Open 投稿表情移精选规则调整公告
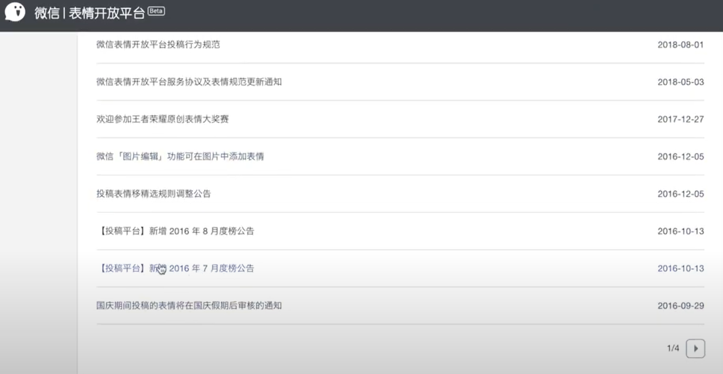Image resolution: width=723 pixels, height=374 pixels. click(x=154, y=194)
